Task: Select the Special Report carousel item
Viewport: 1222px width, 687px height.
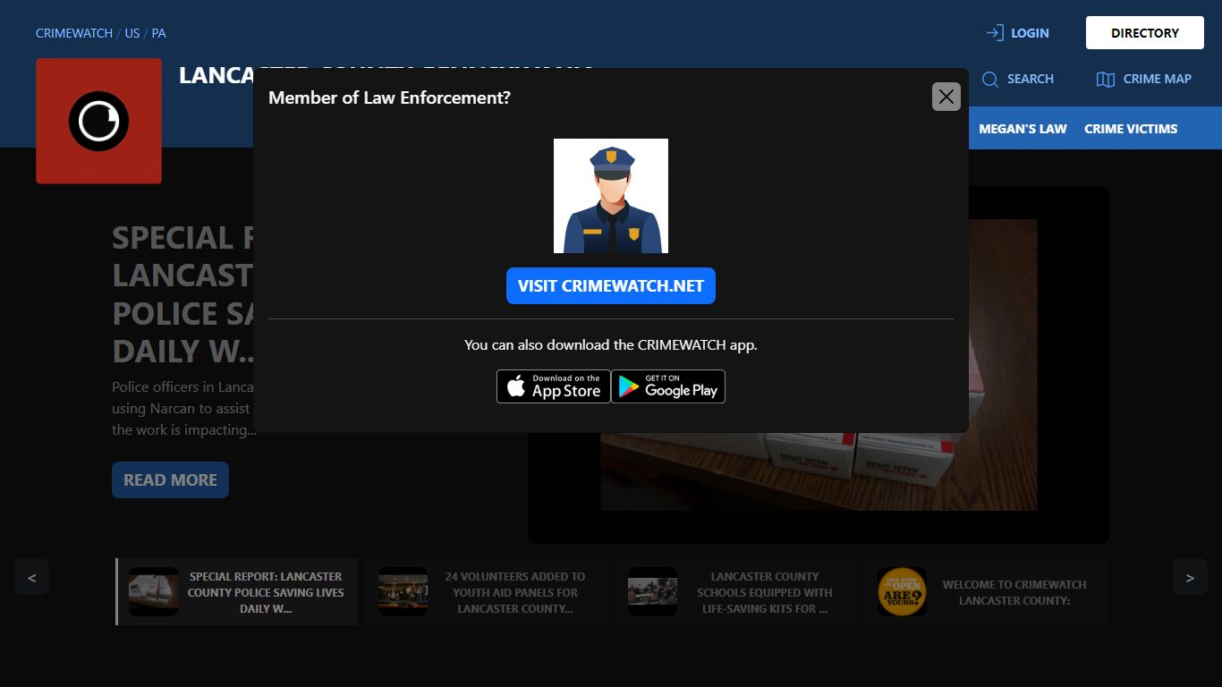Action: click(237, 592)
